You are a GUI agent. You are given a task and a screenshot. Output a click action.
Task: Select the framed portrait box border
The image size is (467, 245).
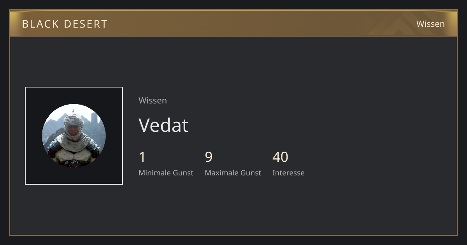pos(74,136)
